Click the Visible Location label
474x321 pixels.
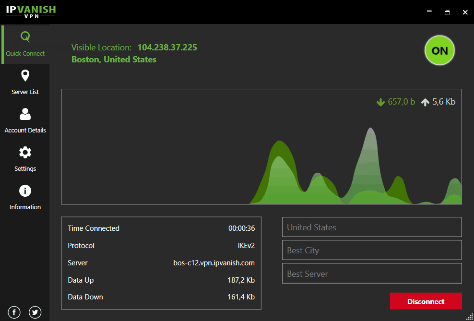click(102, 48)
